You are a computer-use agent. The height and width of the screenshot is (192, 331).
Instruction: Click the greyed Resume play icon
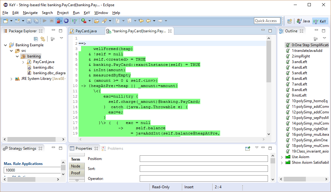[x=44, y=21]
